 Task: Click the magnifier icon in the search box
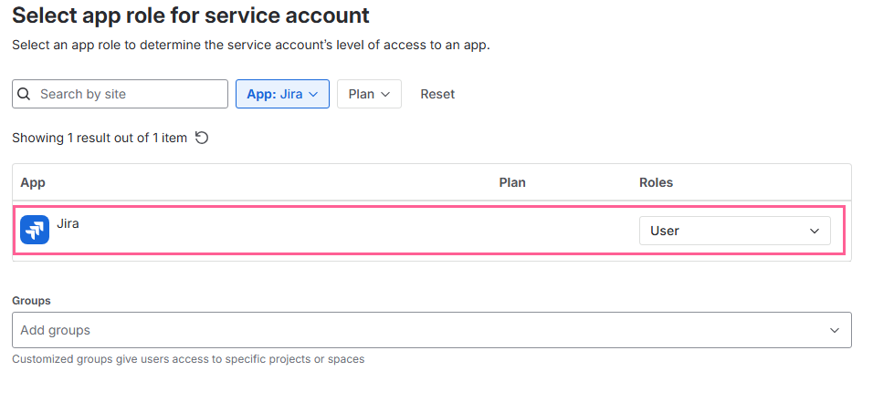click(25, 94)
